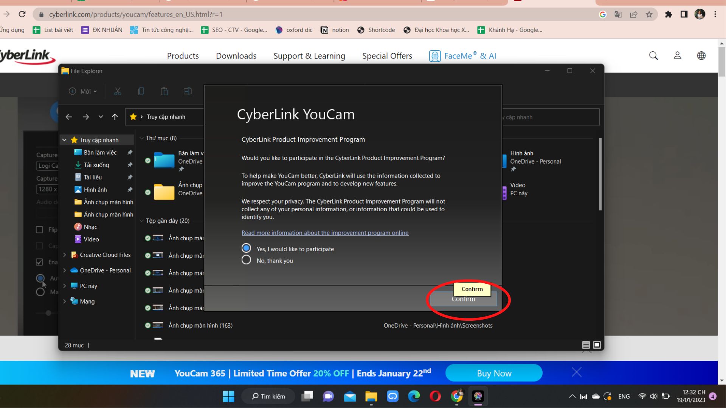Open recent locations dropdown in File Explorer
Image resolution: width=726 pixels, height=408 pixels.
pyautogui.click(x=101, y=117)
